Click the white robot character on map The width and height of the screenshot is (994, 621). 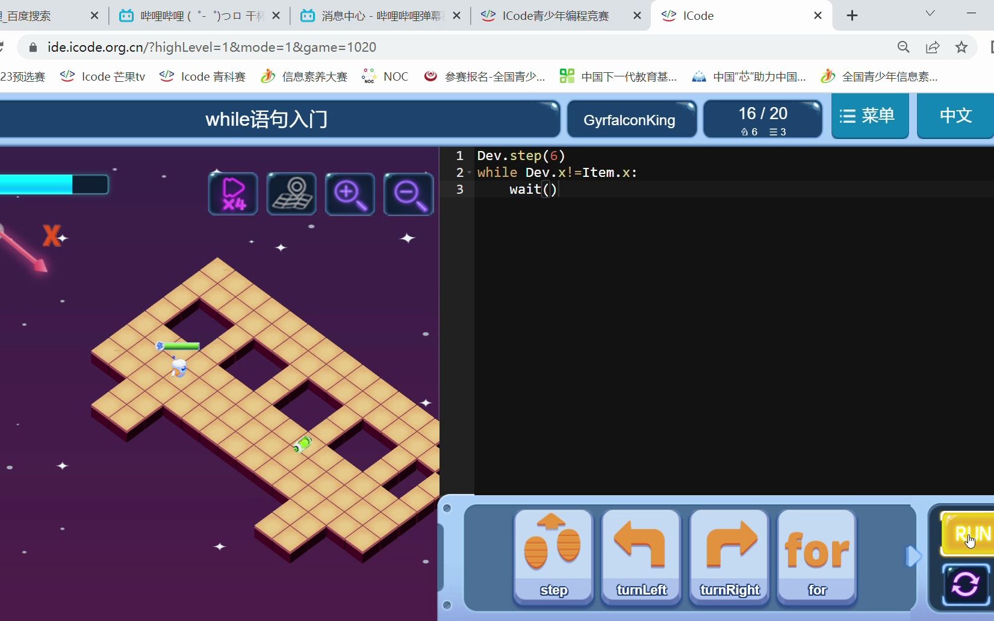click(179, 366)
